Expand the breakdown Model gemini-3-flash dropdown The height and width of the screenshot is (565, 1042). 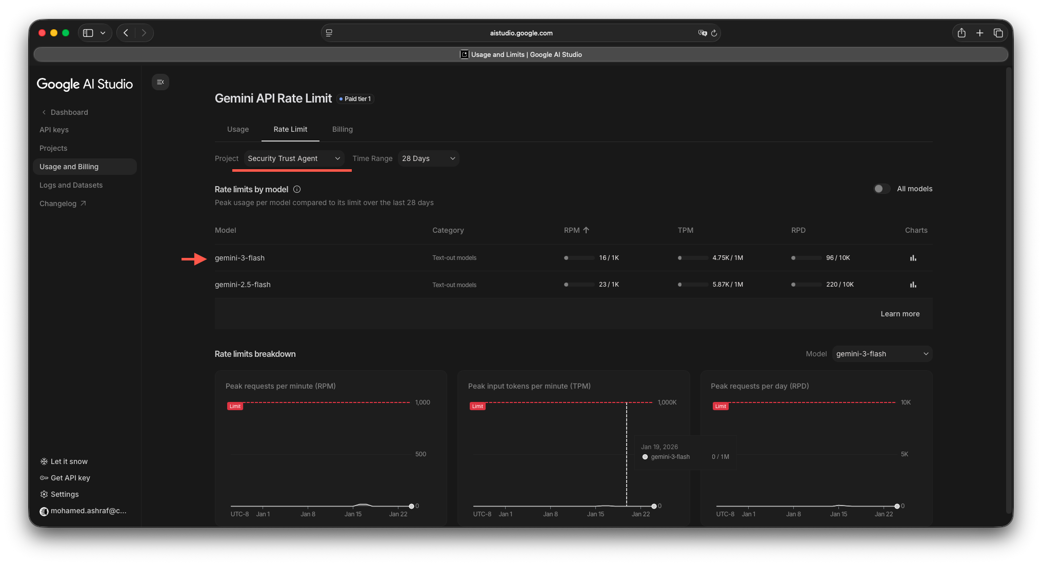tap(881, 354)
